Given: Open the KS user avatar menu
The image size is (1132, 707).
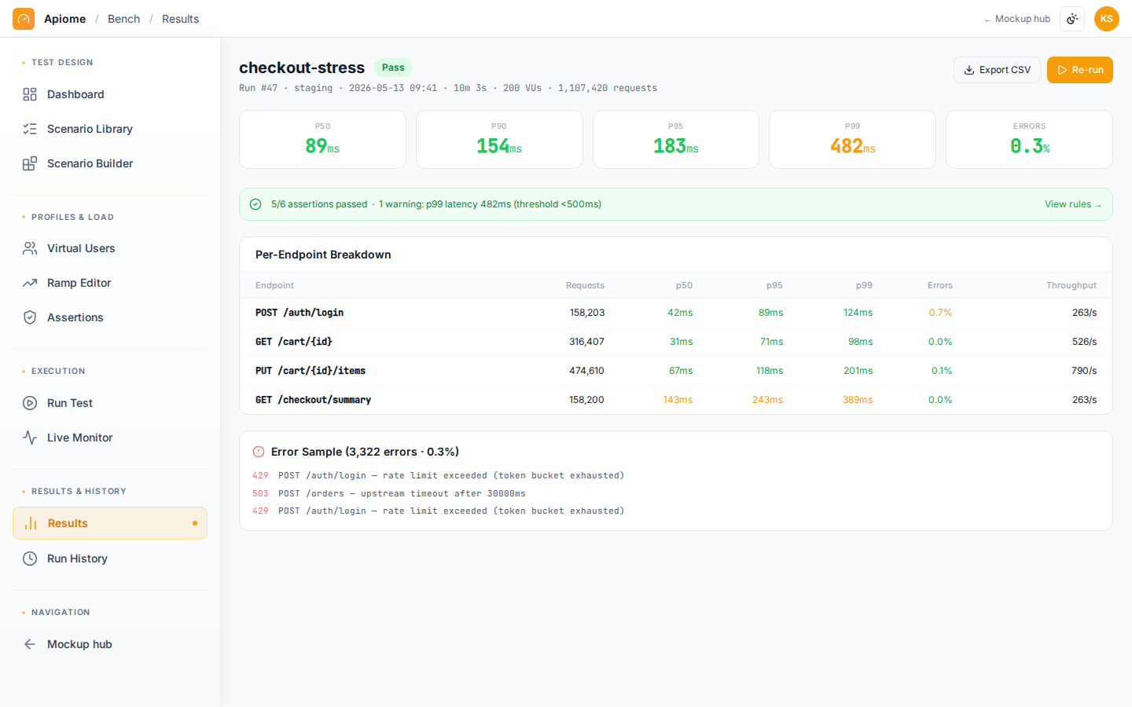Looking at the screenshot, I should click(1107, 19).
